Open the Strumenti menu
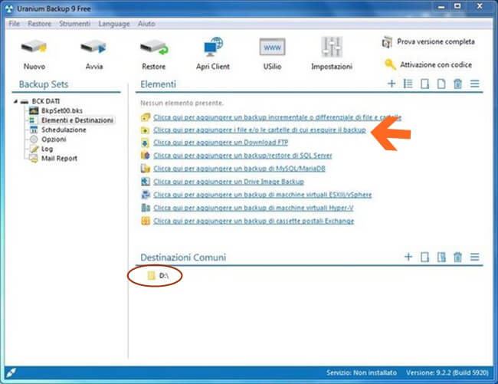498x384 pixels. pos(74,24)
